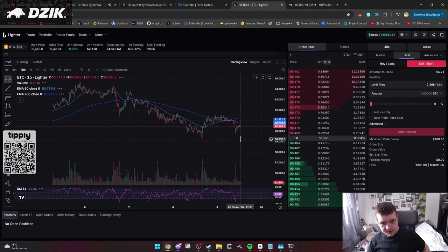
Task: Select Market order type tab
Action: 380,55
